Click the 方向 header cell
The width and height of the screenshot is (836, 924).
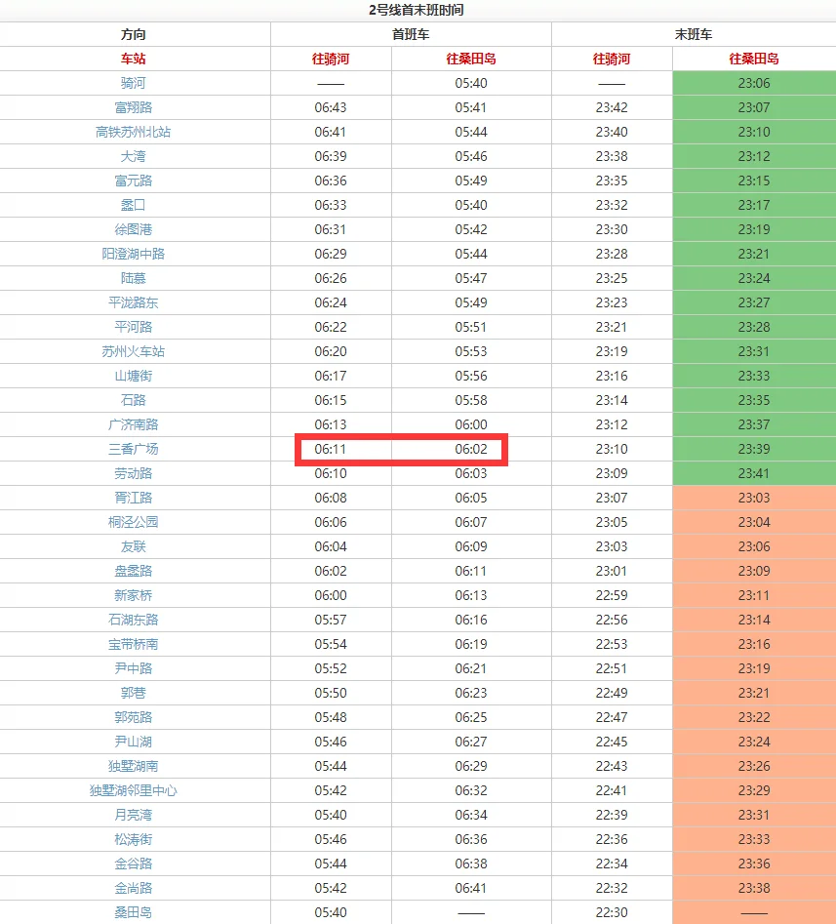pos(134,34)
